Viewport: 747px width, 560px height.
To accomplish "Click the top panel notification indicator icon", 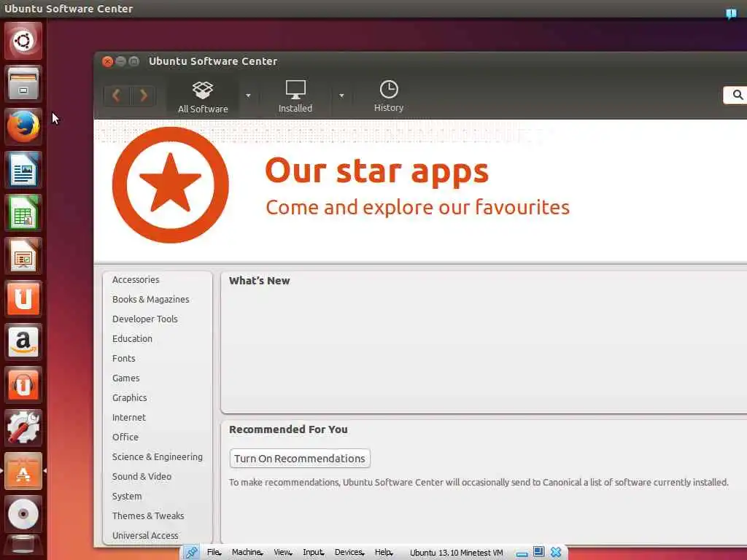I will tap(731, 13).
